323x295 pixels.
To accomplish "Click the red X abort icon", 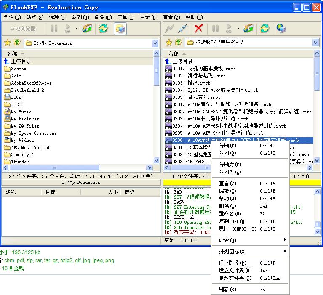I will [x=199, y=29].
